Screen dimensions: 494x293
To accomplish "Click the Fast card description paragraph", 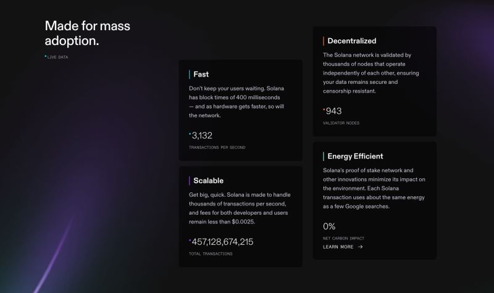I will (x=237, y=102).
